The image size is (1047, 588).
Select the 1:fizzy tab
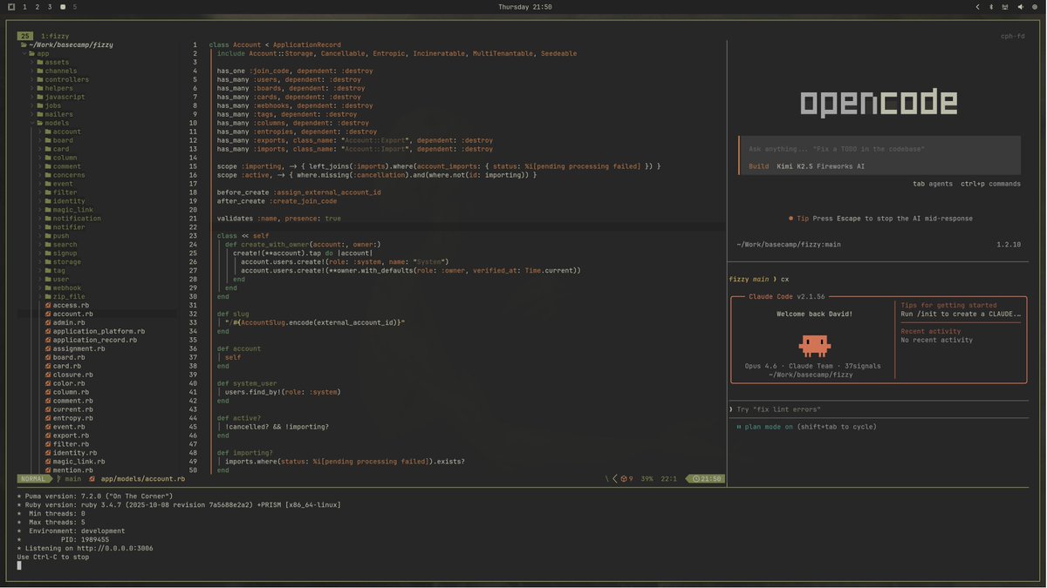pos(55,36)
